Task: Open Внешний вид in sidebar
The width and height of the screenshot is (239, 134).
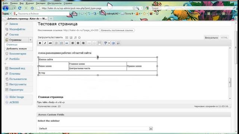Action: [x=17, y=68]
